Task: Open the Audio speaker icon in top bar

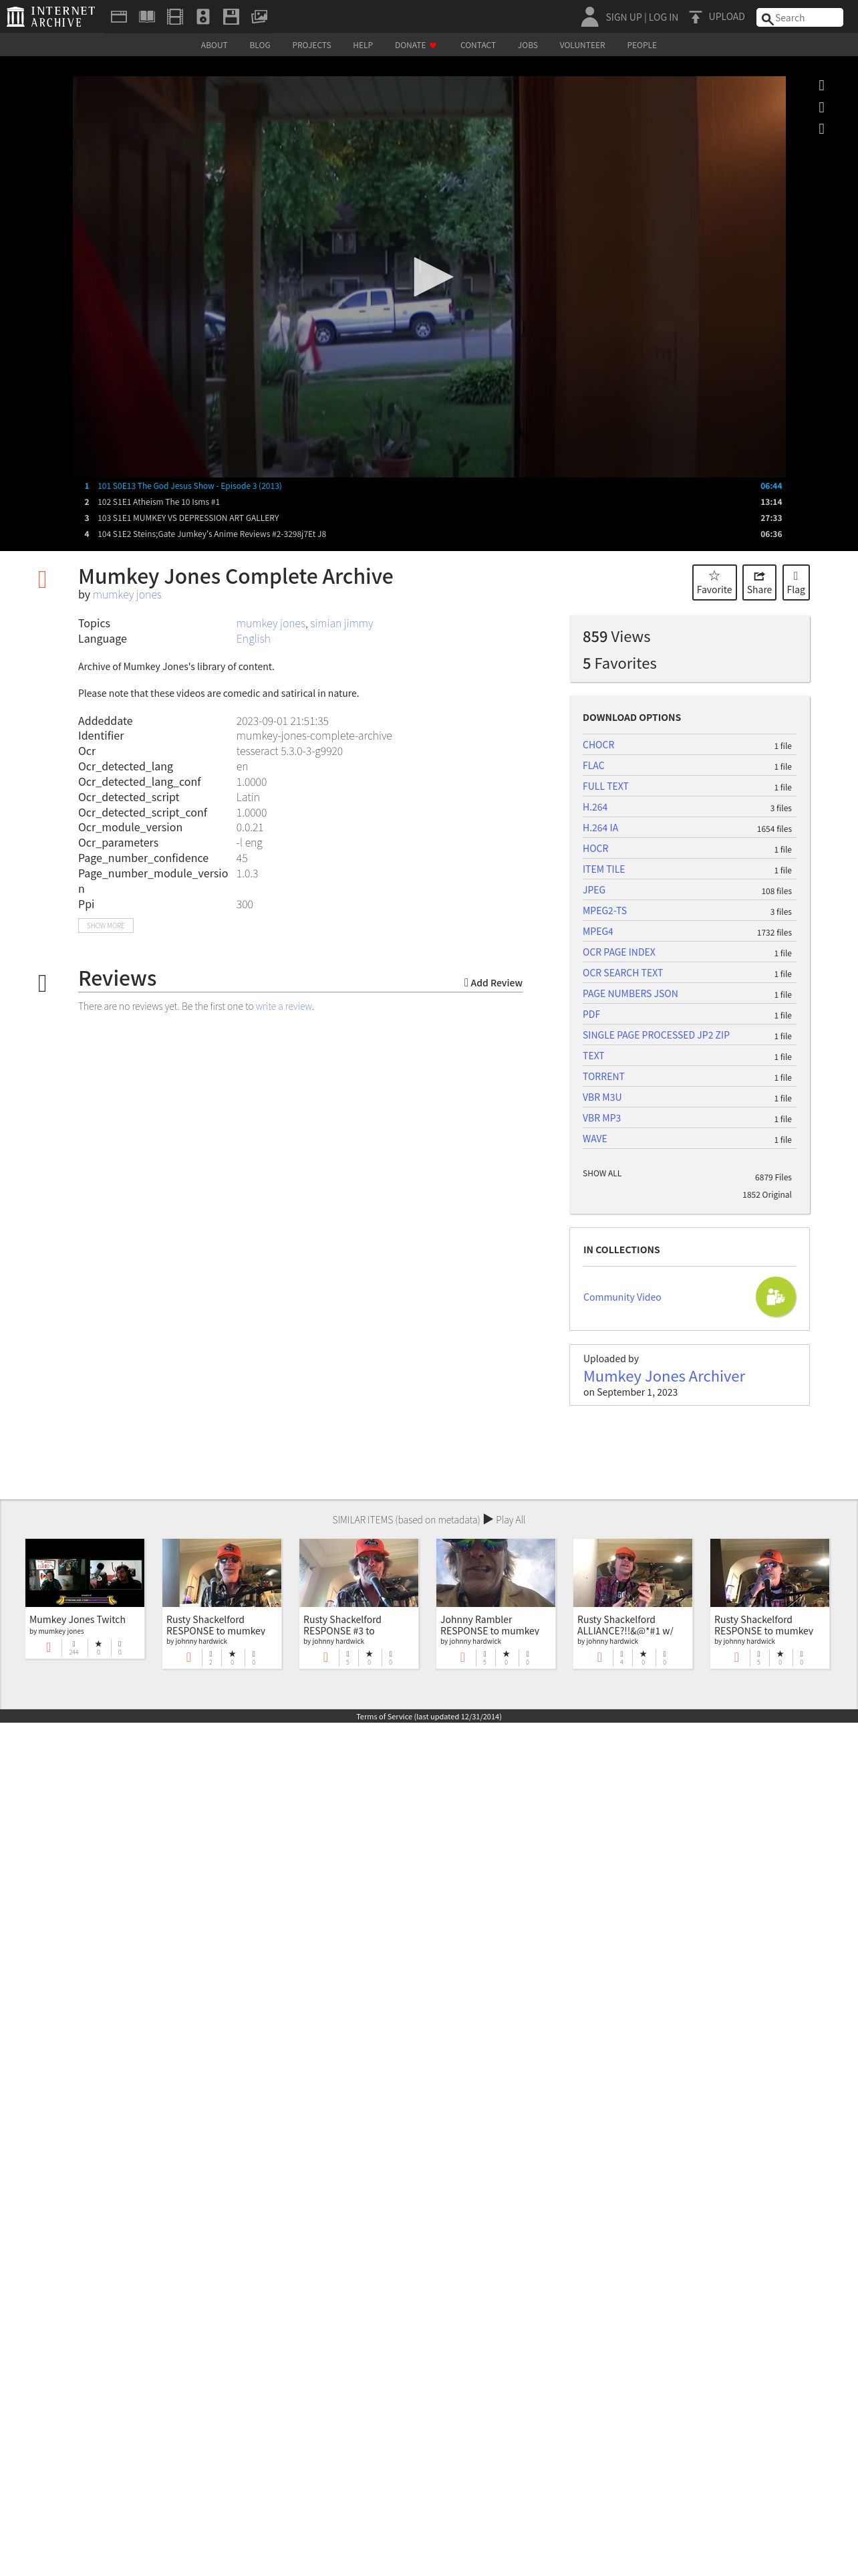Action: (202, 16)
